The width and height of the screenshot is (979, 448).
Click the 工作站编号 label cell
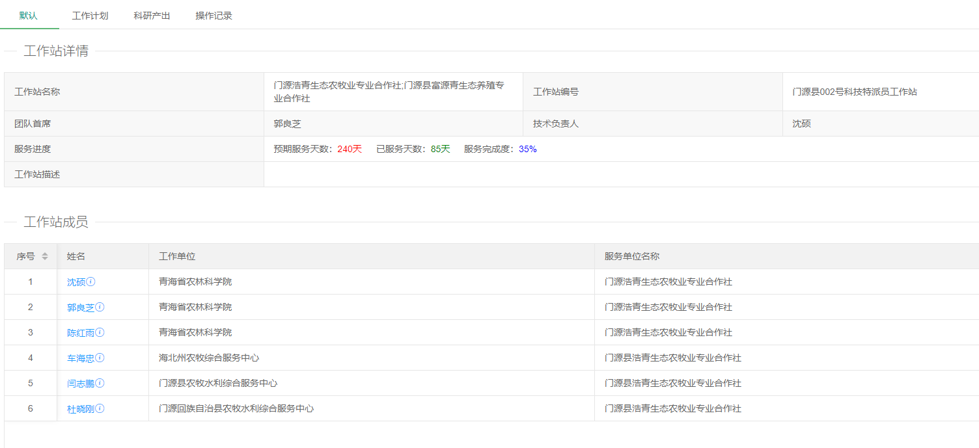tap(653, 92)
